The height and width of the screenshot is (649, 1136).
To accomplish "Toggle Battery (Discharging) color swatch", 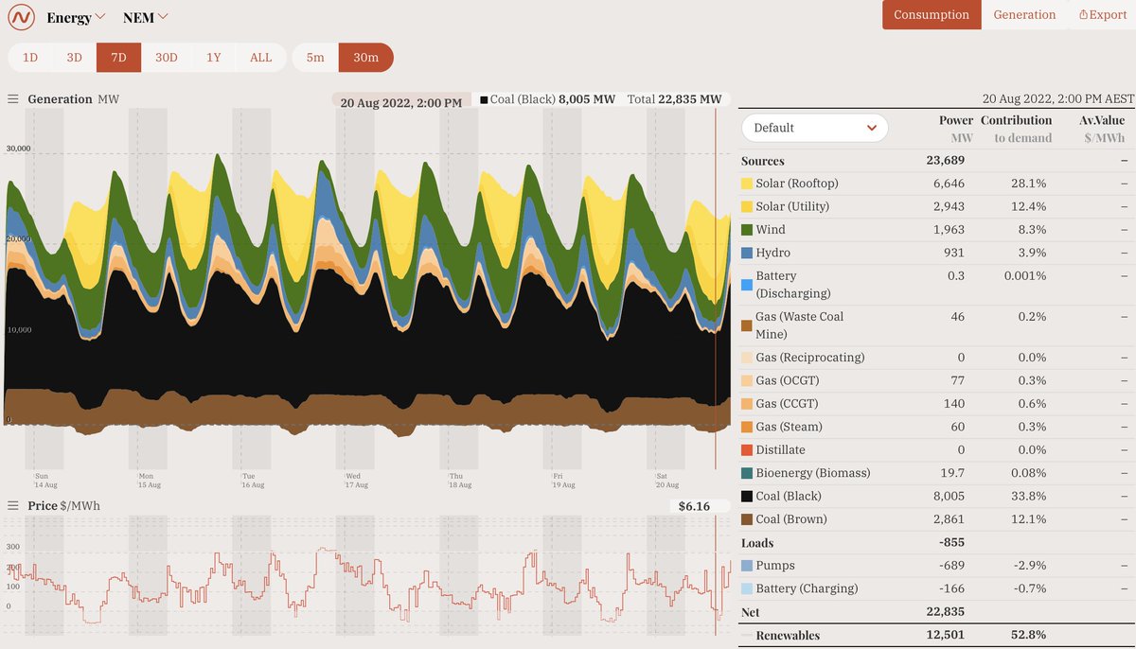I will point(747,285).
